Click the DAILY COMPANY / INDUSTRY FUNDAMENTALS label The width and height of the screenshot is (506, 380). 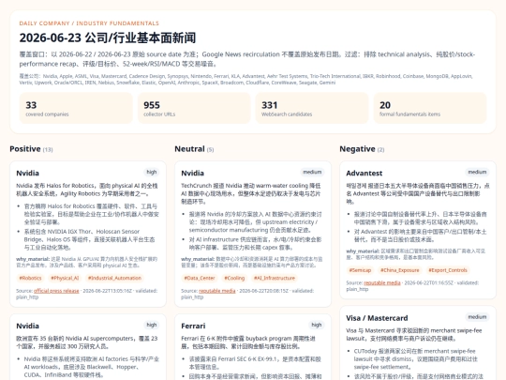click(x=89, y=23)
